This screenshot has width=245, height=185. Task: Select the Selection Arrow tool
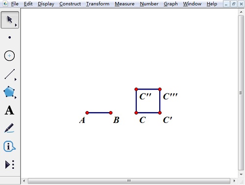10,20
